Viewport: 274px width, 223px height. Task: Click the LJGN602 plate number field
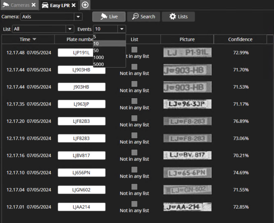(81, 190)
